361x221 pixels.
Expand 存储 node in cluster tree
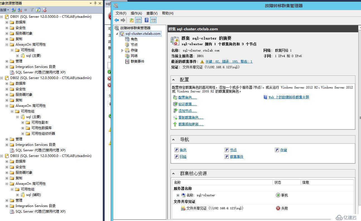[x=122, y=50]
